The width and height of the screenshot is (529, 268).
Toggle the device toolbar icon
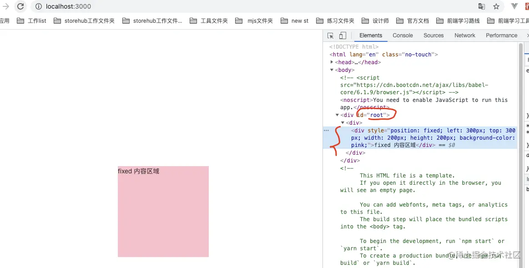click(x=343, y=35)
